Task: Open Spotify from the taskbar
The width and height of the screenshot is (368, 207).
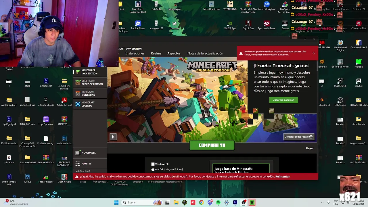Action: 218,202
